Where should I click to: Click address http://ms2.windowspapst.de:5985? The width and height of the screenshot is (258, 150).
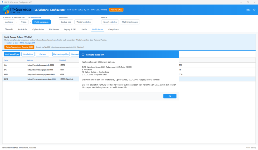(41, 74)
